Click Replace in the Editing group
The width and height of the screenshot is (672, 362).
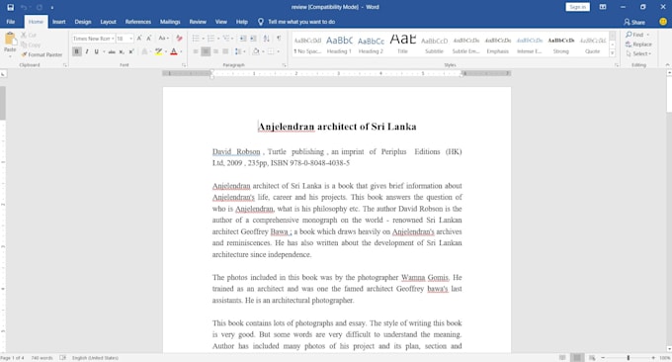(638, 45)
